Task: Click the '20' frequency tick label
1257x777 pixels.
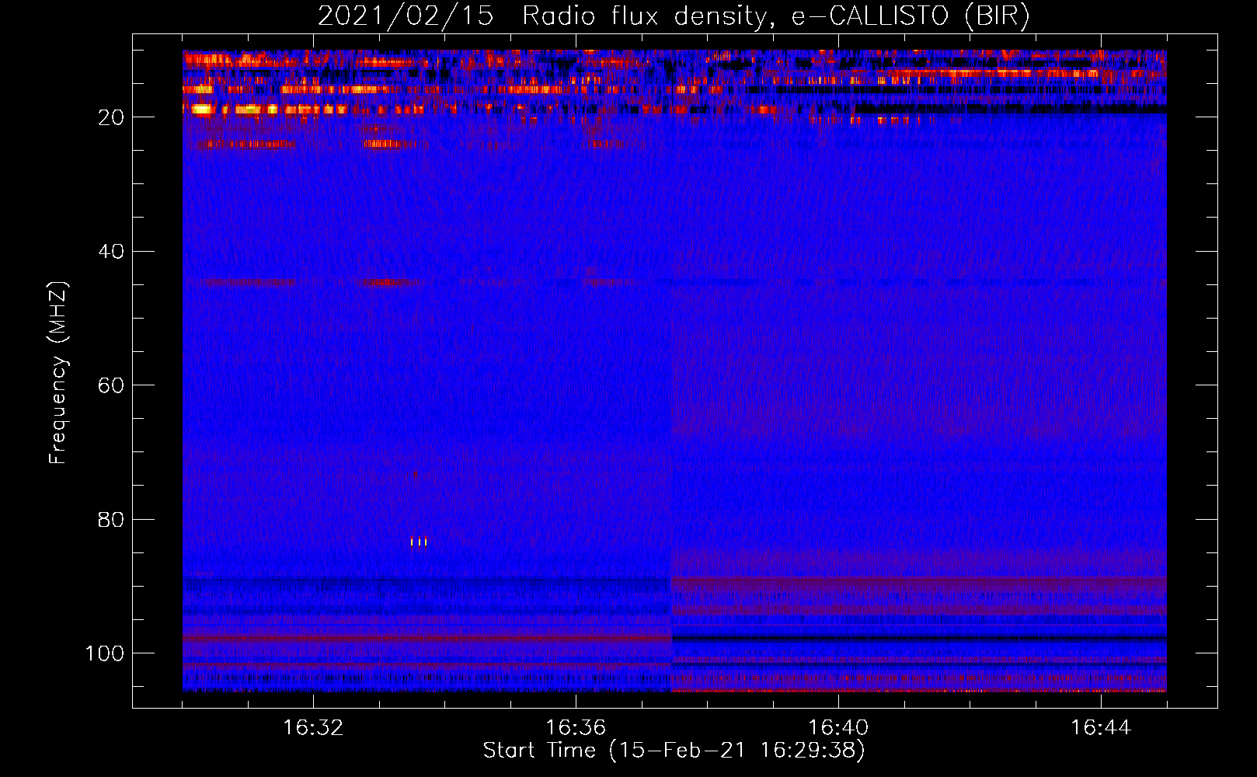Action: tap(111, 117)
